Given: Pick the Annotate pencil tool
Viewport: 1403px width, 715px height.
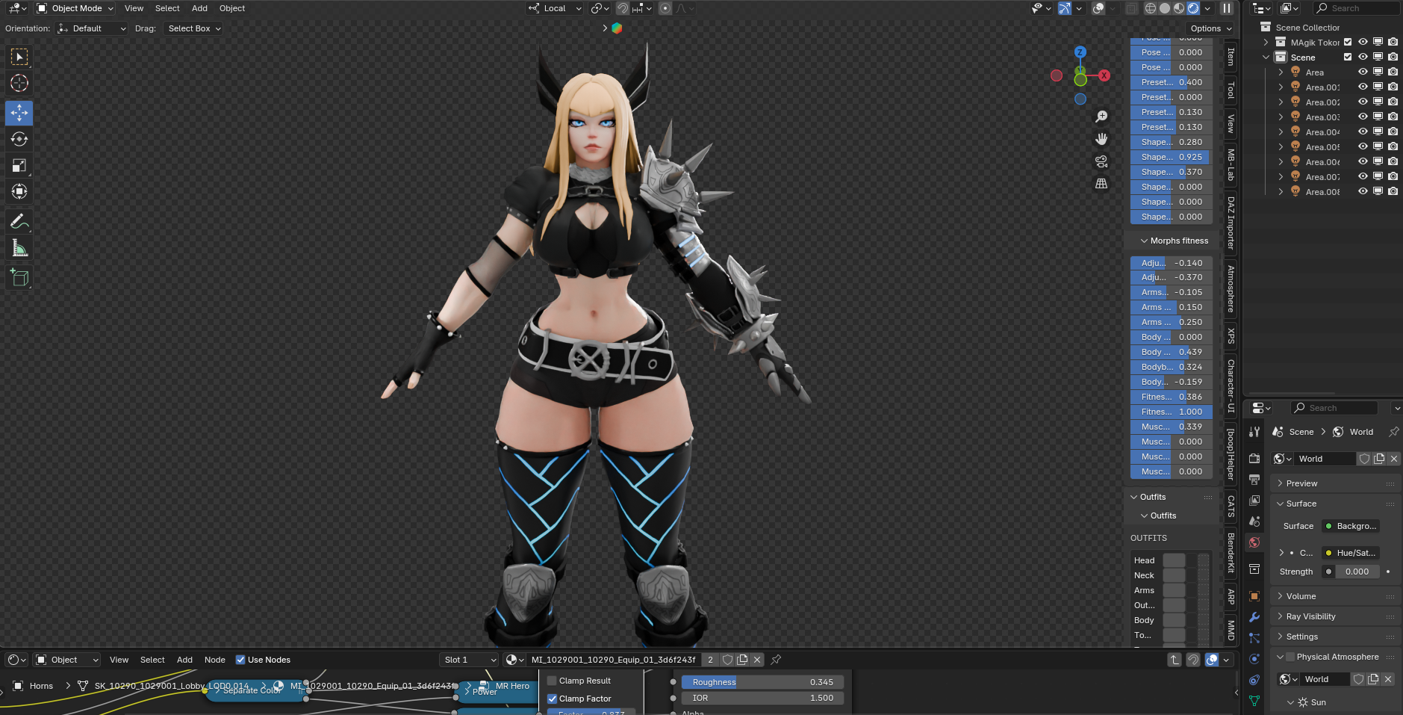Looking at the screenshot, I should [19, 221].
